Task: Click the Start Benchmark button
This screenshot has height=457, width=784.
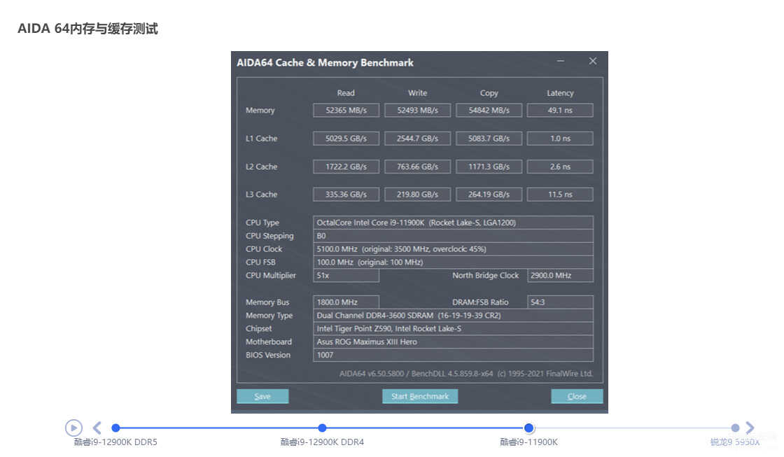Action: pyautogui.click(x=420, y=397)
